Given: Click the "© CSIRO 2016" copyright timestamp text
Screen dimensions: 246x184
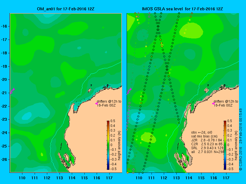Looking at the screenshot, I should click(x=241, y=140).
